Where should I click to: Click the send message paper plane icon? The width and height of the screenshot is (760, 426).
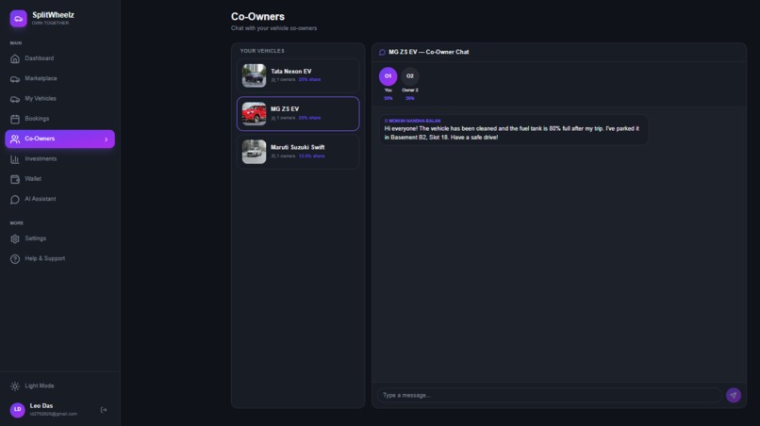pyautogui.click(x=734, y=396)
